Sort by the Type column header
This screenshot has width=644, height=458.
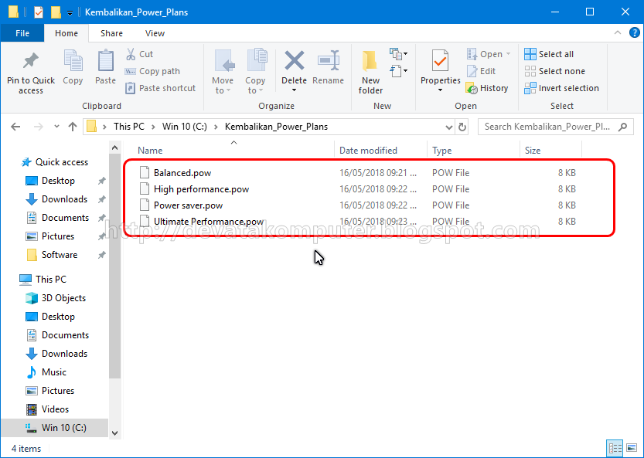[442, 151]
